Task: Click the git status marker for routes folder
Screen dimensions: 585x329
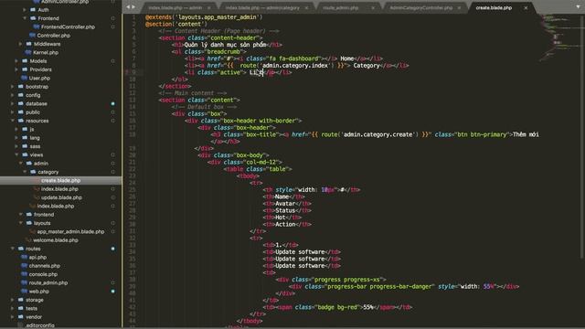Action: click(112, 249)
